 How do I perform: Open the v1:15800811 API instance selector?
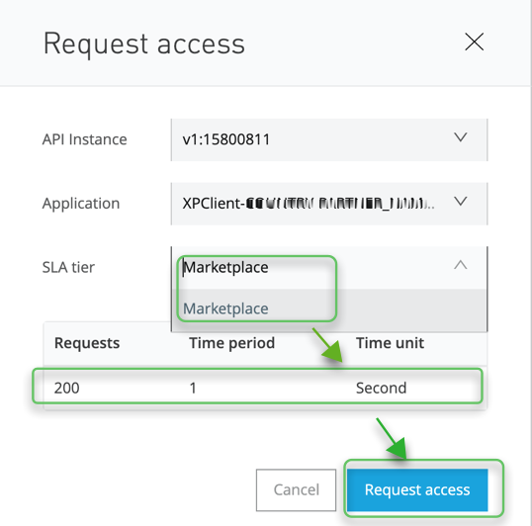pyautogui.click(x=329, y=139)
